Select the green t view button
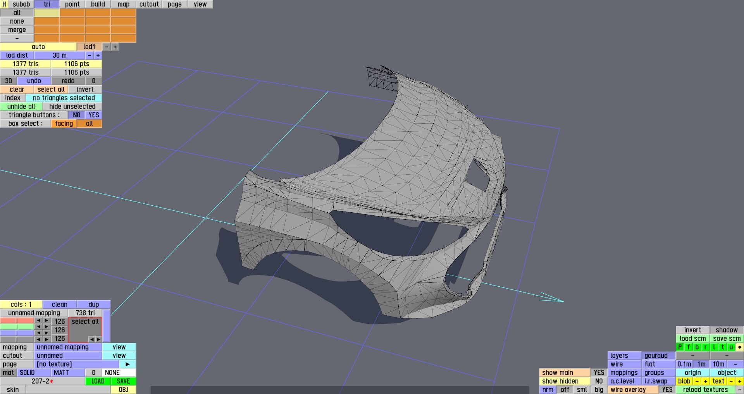Image resolution: width=744 pixels, height=394 pixels. [723, 347]
